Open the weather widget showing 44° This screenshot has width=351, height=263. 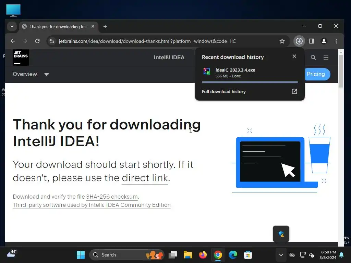[12, 254]
